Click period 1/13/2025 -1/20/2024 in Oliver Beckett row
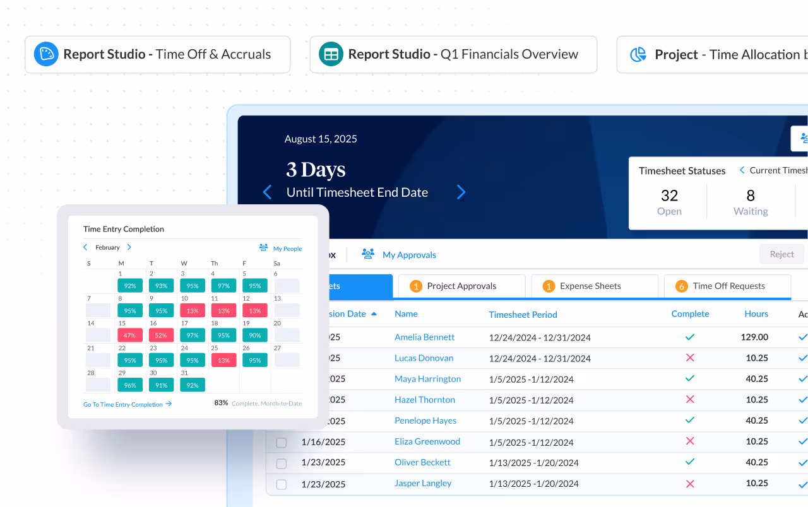 (x=533, y=463)
